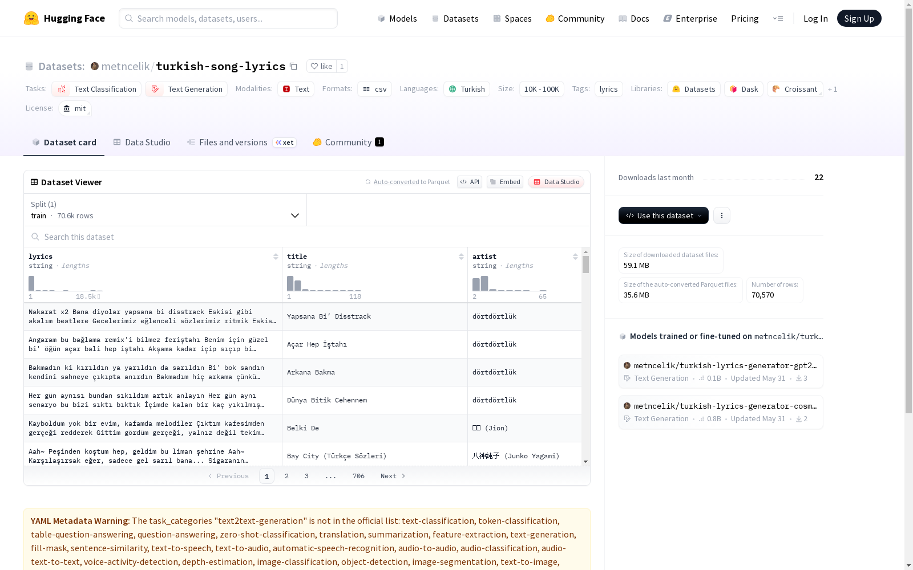Select the Dataset card tab
This screenshot has width=913, height=570.
pyautogui.click(x=64, y=142)
